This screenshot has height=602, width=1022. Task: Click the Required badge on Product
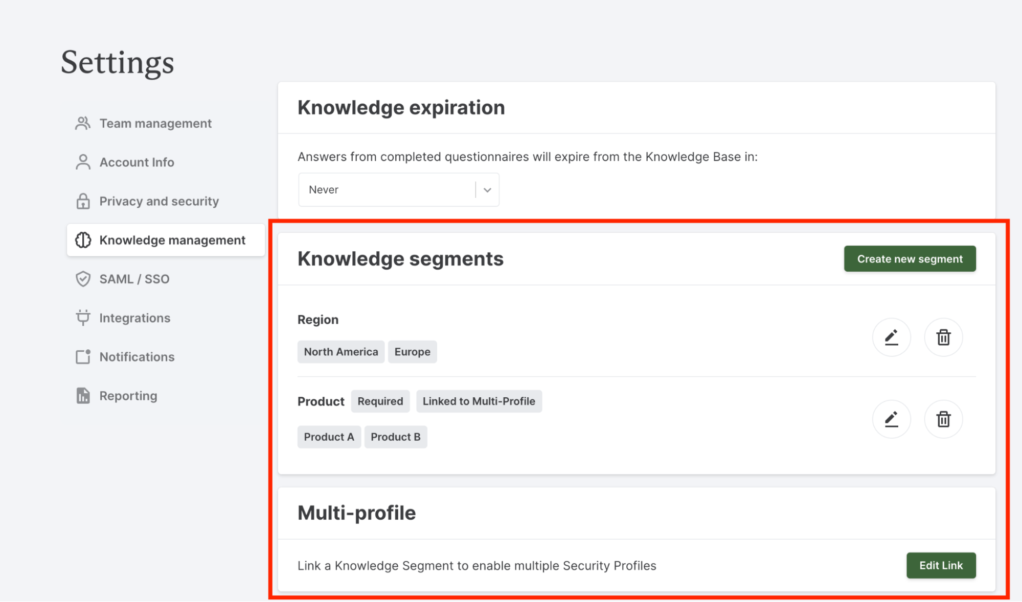(x=380, y=401)
